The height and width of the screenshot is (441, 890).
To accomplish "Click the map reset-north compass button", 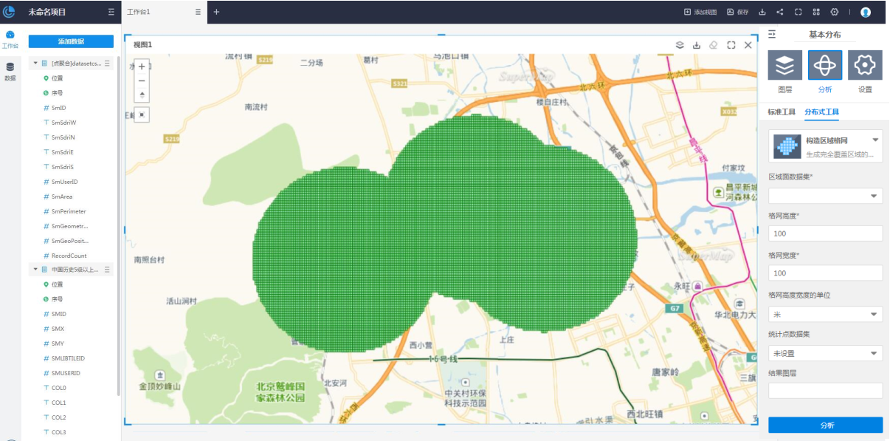I will point(142,95).
